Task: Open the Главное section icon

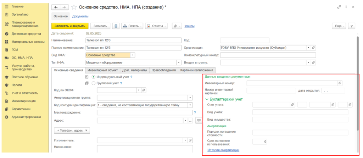Action: click(7, 6)
